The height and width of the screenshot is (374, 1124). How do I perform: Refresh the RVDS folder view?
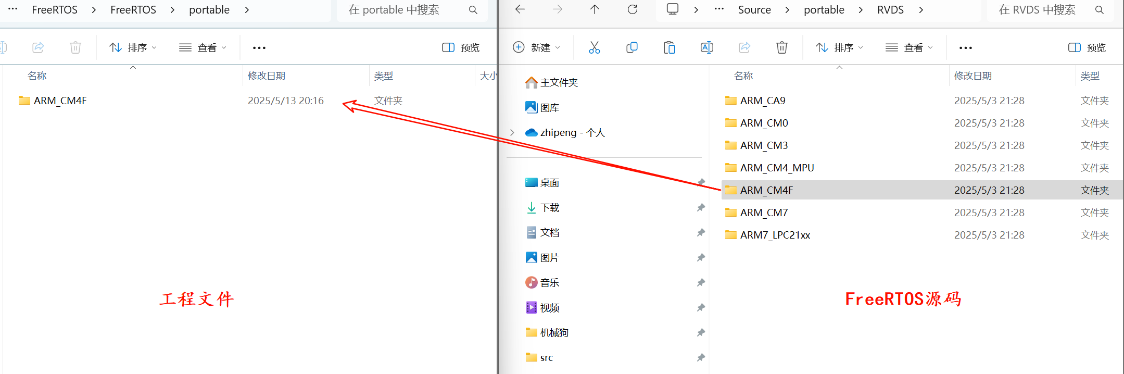633,9
